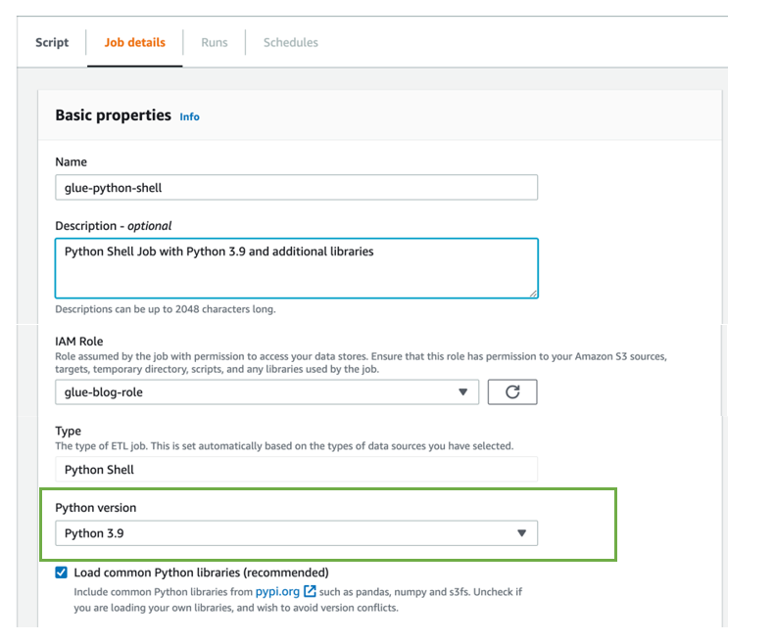The width and height of the screenshot is (775, 641).
Task: Open the Script tab
Action: 52,42
